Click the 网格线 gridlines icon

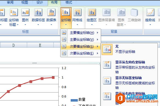(77, 12)
